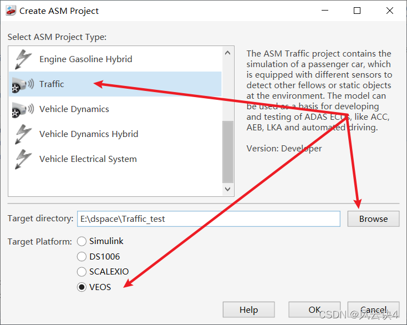Image resolution: width=407 pixels, height=325 pixels.
Task: Minimize the Create ASM Project window
Action: (325, 11)
